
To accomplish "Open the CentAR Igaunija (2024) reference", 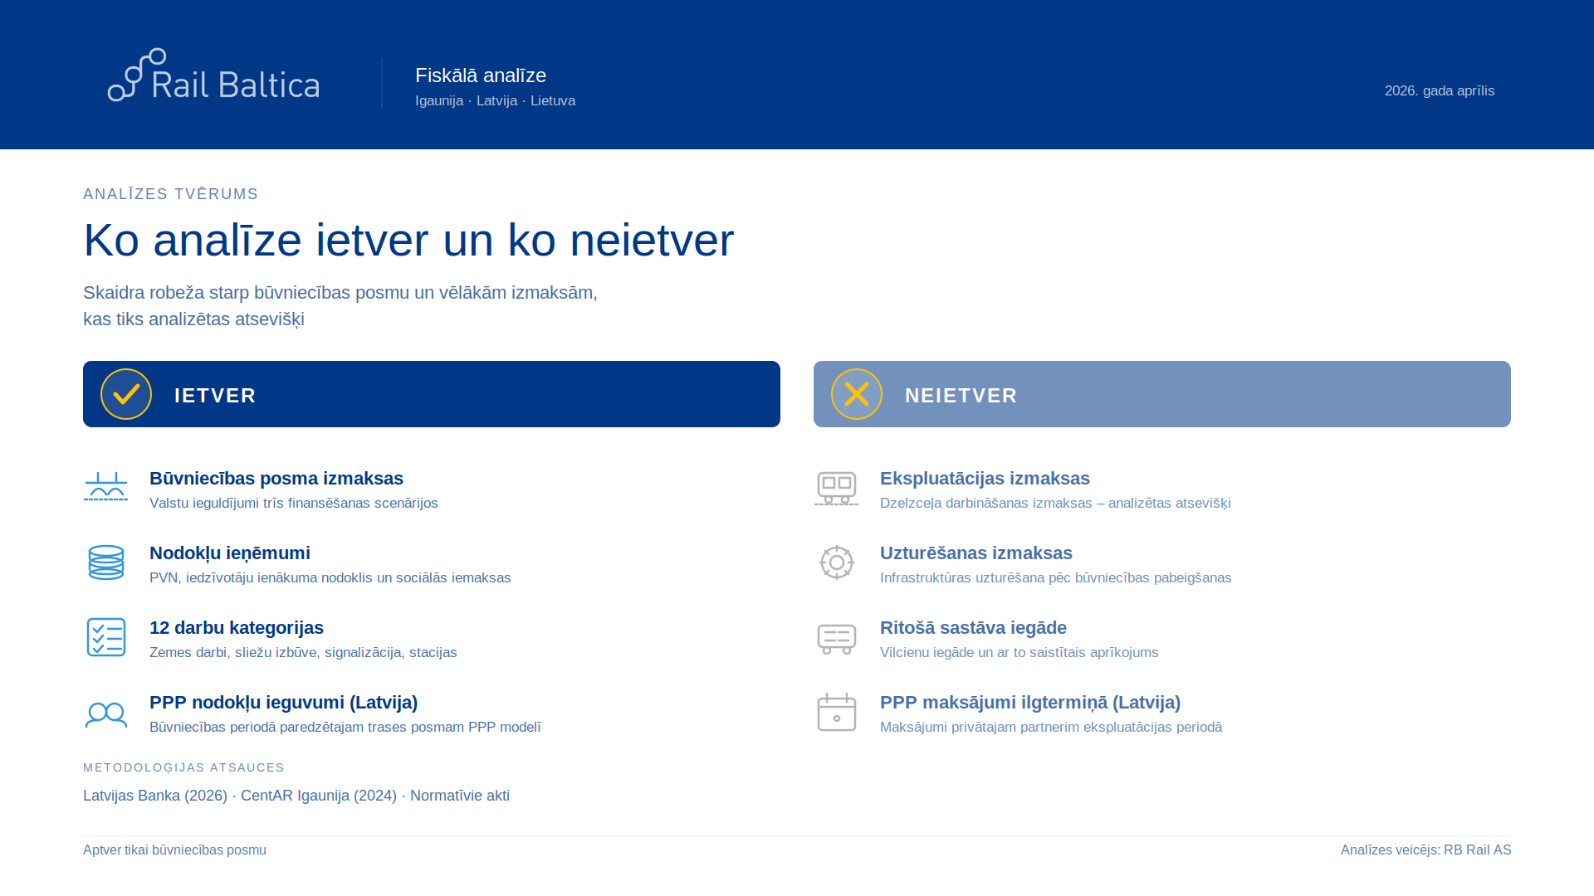I will click(319, 796).
